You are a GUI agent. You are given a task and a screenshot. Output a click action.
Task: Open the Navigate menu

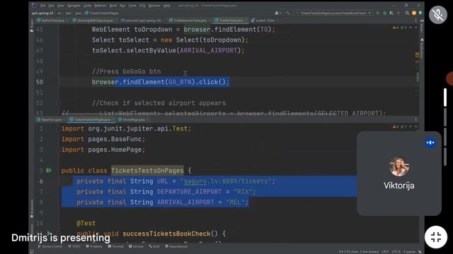74,6
